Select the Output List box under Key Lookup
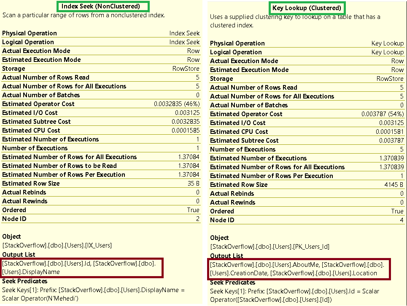This screenshot has width=407, height=306. [x=299, y=269]
